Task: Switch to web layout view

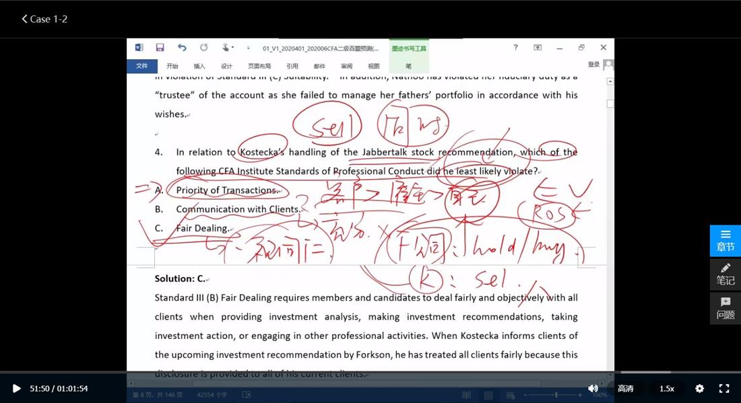Action: click(511, 395)
